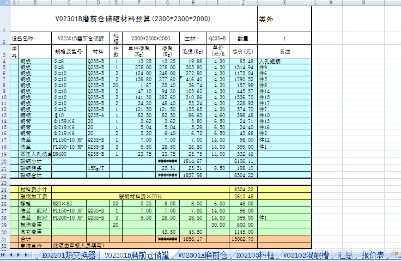Select column M header

[331, 3]
